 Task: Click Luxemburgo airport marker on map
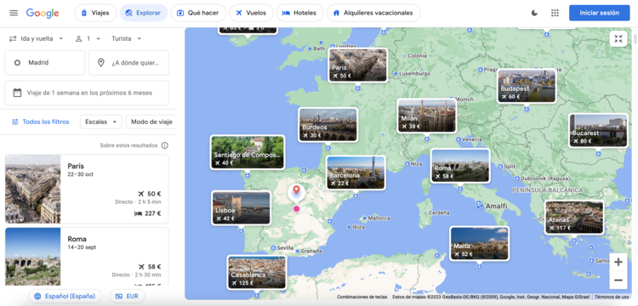point(396,74)
